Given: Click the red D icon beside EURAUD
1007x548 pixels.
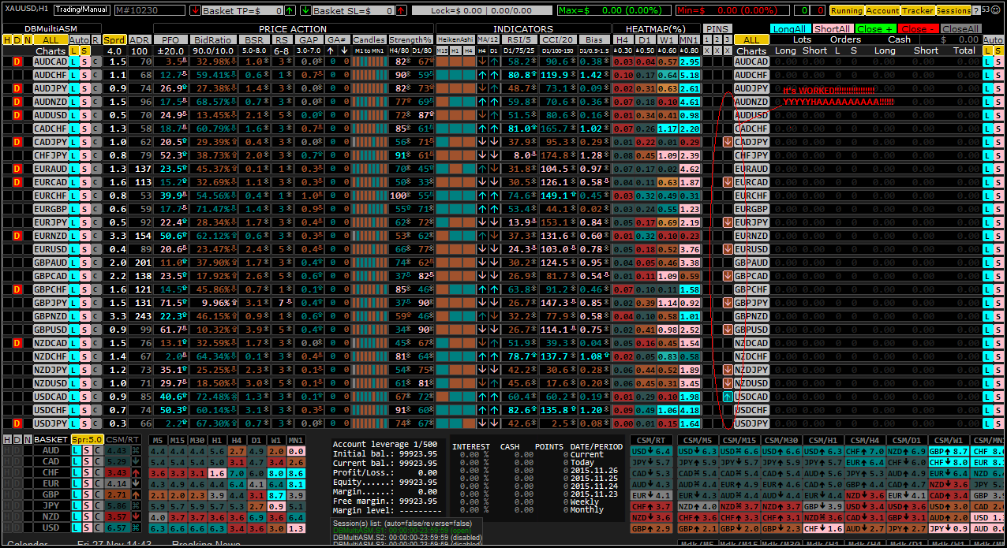Looking at the screenshot, I should (17, 169).
